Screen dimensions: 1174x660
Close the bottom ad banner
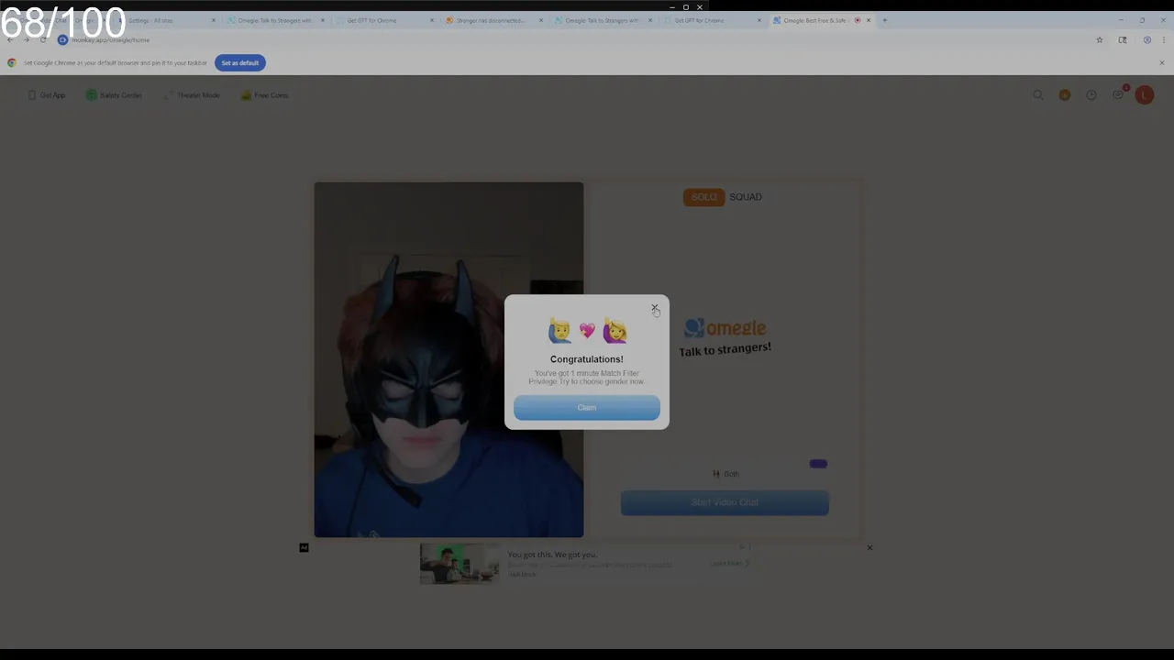pyautogui.click(x=869, y=547)
